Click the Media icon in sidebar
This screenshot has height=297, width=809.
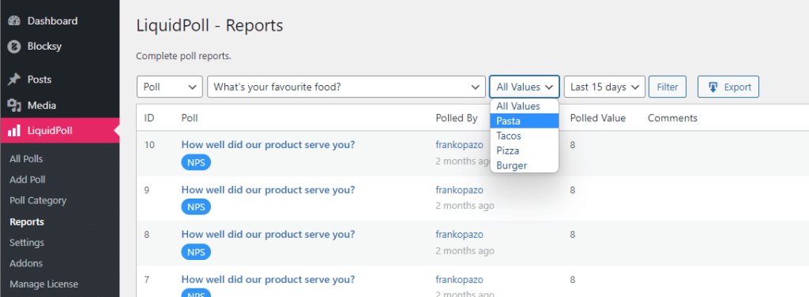pyautogui.click(x=14, y=106)
